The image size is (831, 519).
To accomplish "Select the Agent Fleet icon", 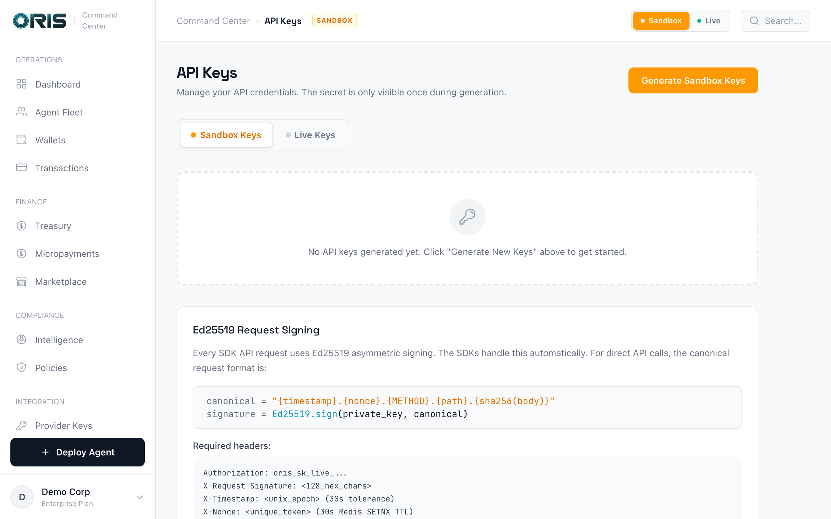I will pos(21,112).
